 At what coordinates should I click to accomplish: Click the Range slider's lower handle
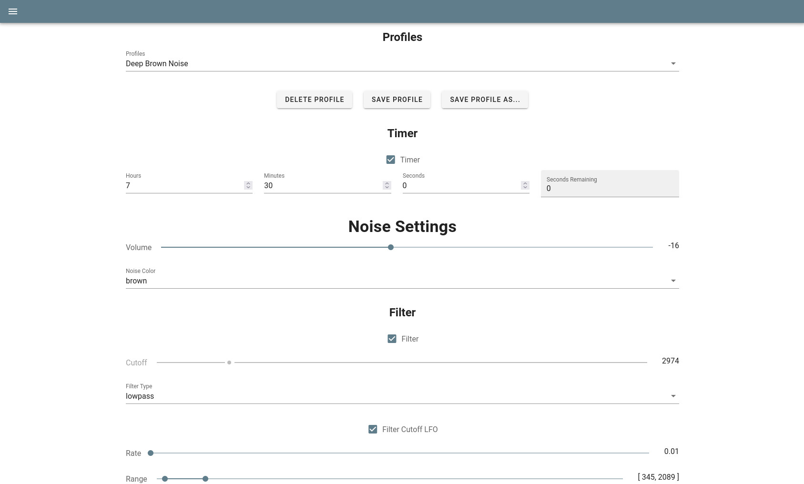click(165, 479)
